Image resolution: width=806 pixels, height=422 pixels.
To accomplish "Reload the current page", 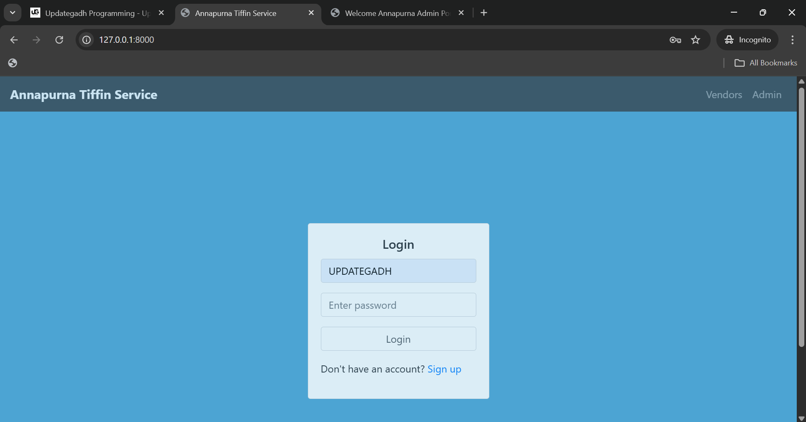I will coord(59,40).
